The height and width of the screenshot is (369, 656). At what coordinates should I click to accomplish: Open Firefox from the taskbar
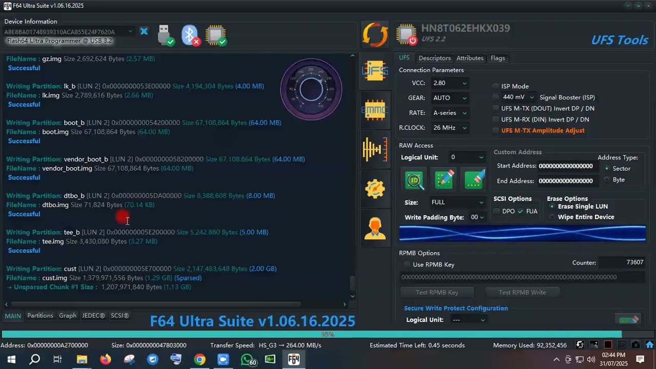tap(106, 359)
